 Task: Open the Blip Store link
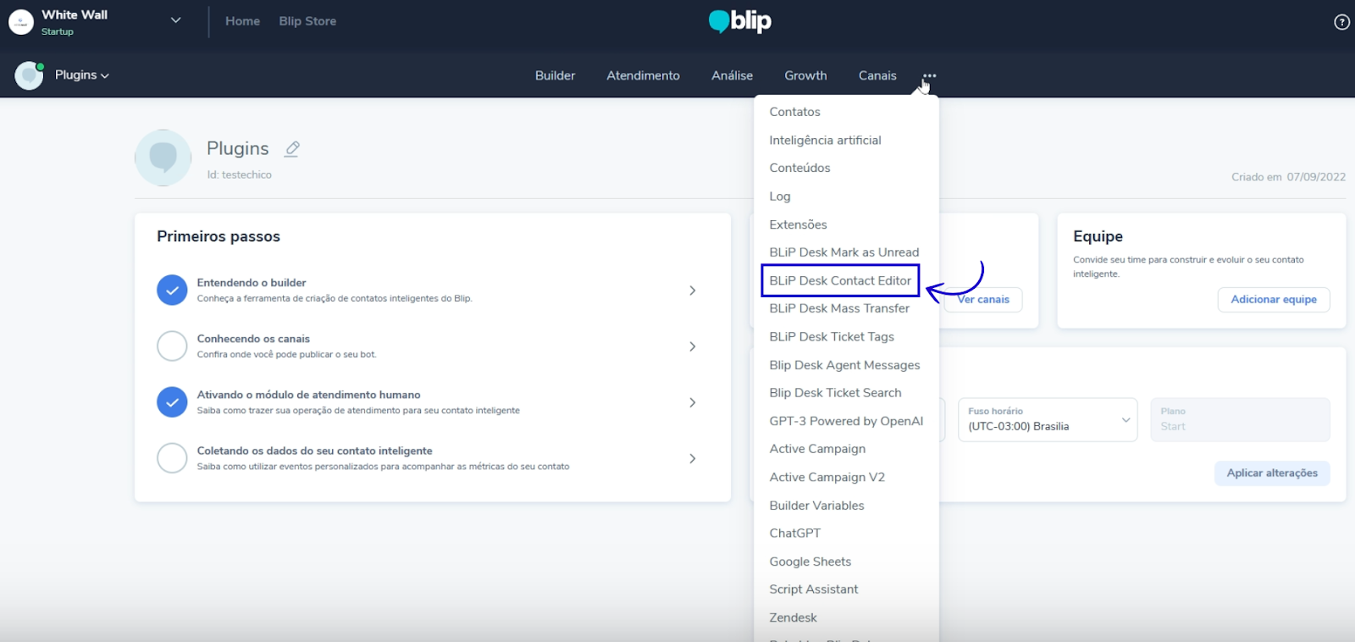307,21
